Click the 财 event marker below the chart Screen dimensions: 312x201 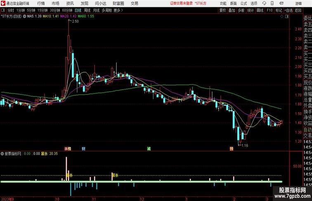point(83,149)
